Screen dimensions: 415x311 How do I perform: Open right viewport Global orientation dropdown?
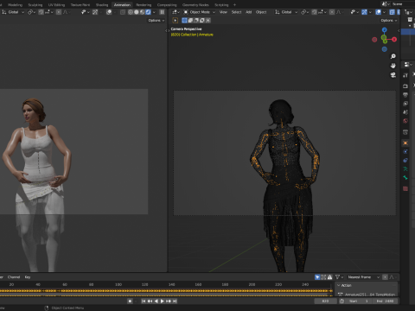point(286,12)
